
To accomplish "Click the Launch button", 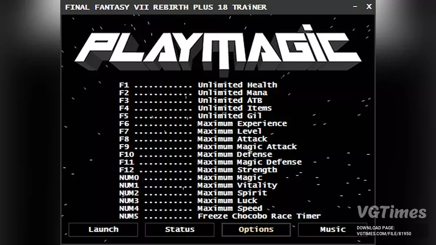I will (x=103, y=229).
